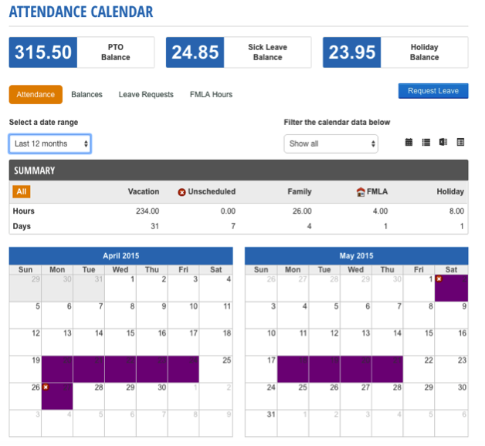The height and width of the screenshot is (446, 485).
Task: Select purple leave block on April 22
Action: [x=120, y=370]
